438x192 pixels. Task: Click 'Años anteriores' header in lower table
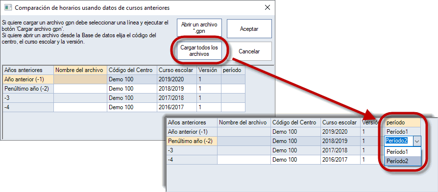point(192,122)
